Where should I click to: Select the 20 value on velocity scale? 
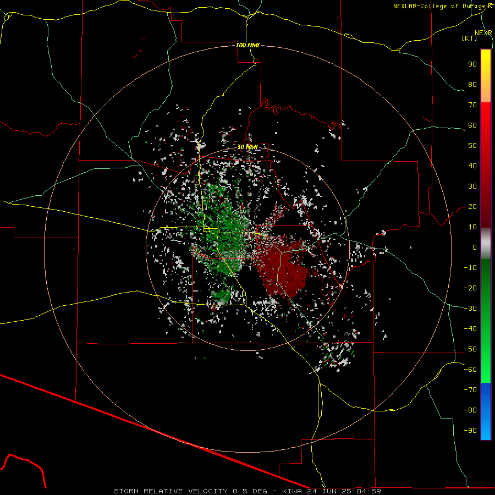[x=472, y=206]
